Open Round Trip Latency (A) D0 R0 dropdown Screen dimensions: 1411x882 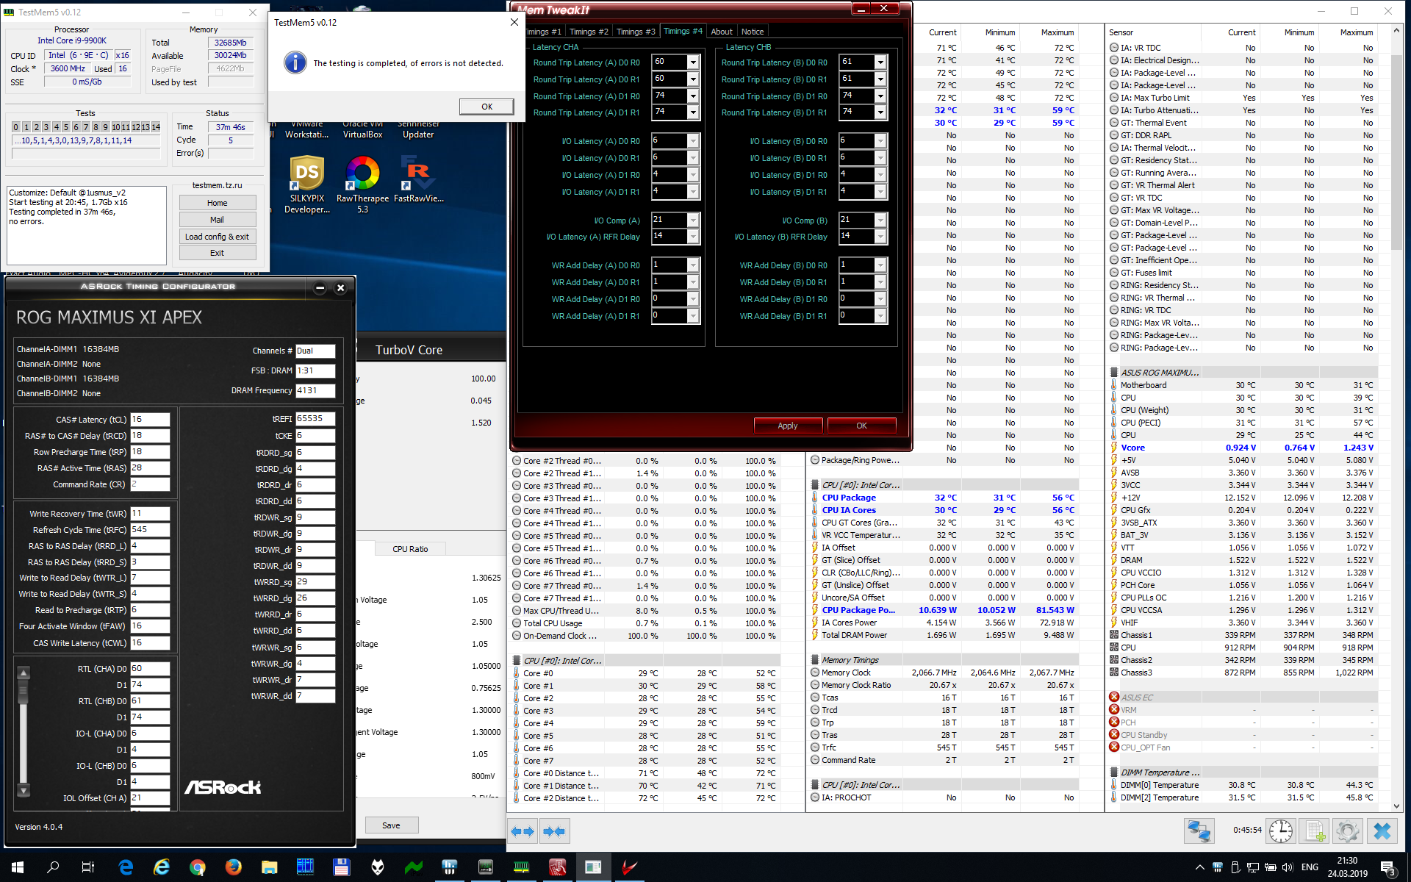pos(692,62)
